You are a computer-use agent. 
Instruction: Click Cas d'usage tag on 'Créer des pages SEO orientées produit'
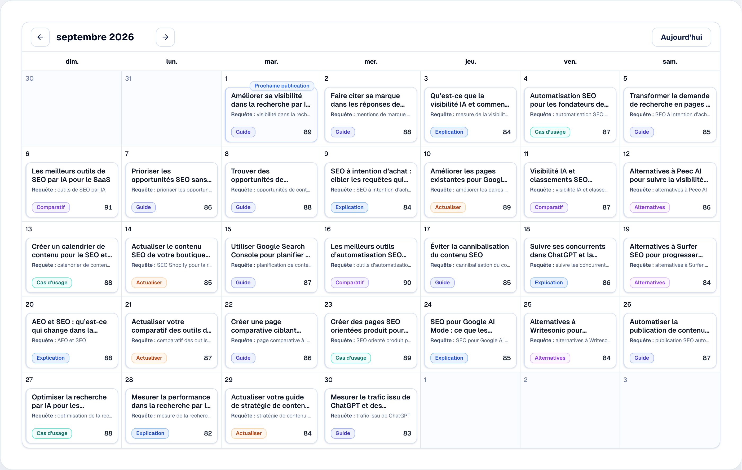351,358
